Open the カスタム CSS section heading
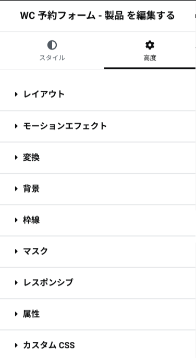This screenshot has height=358, width=196. (x=98, y=345)
